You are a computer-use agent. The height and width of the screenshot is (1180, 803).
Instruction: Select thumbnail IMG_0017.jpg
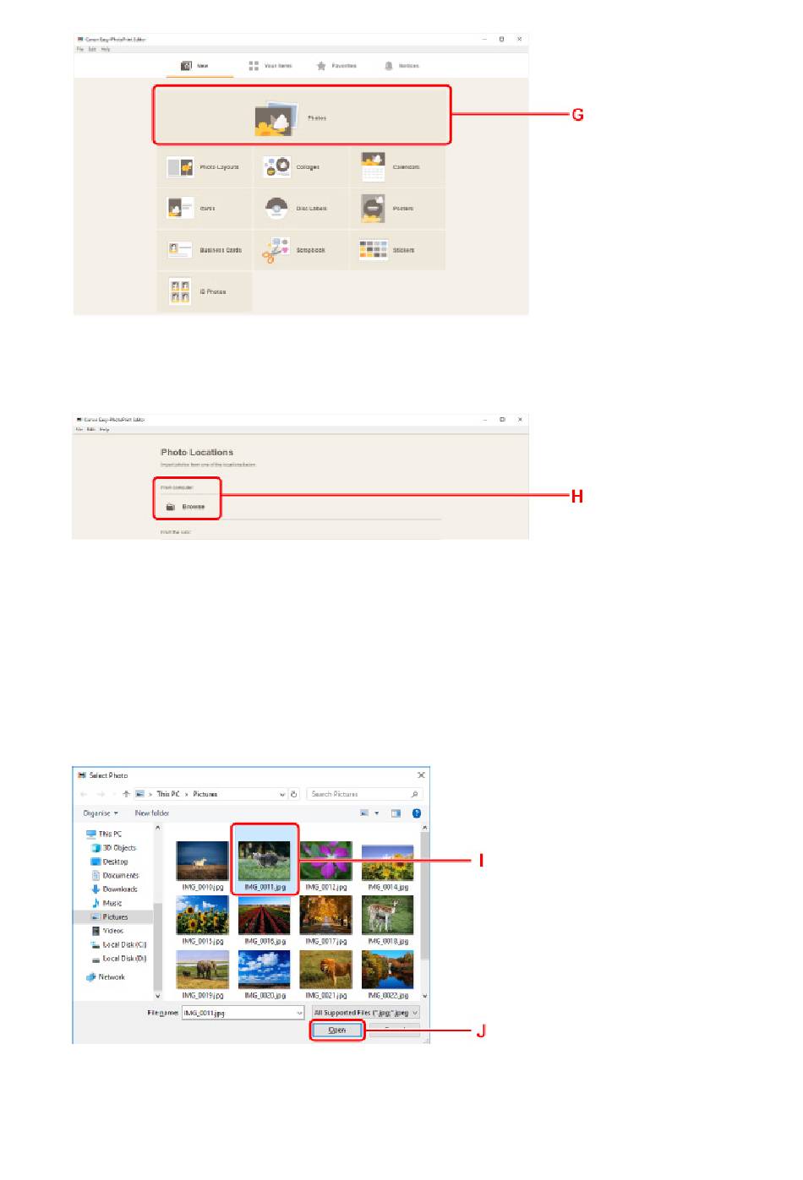(326, 920)
